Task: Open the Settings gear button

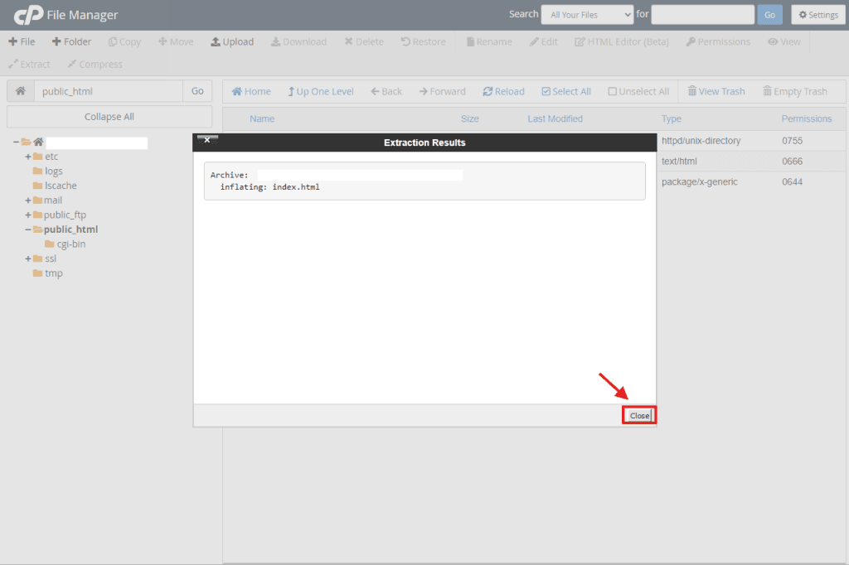Action: [x=817, y=15]
